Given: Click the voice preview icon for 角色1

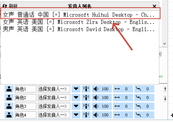Looking at the screenshot, I should 86,89.
